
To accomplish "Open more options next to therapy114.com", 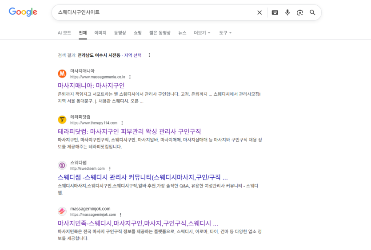I will (x=122, y=123).
